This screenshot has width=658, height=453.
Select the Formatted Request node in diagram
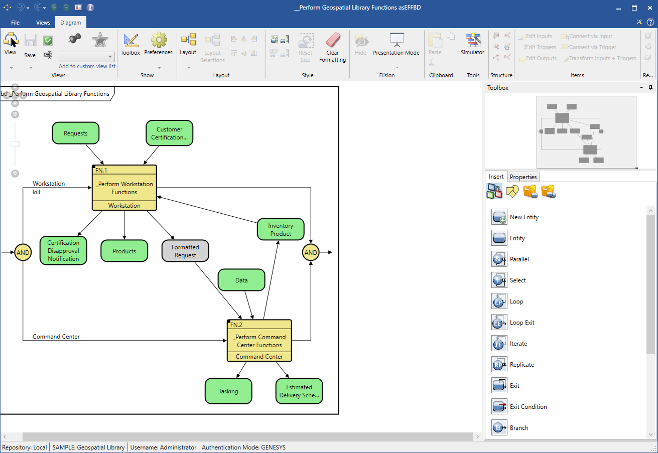coord(185,251)
